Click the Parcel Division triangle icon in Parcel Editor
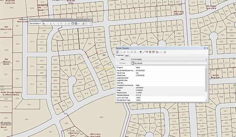 click(51, 24)
